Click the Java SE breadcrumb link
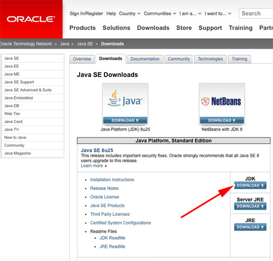 (85, 44)
